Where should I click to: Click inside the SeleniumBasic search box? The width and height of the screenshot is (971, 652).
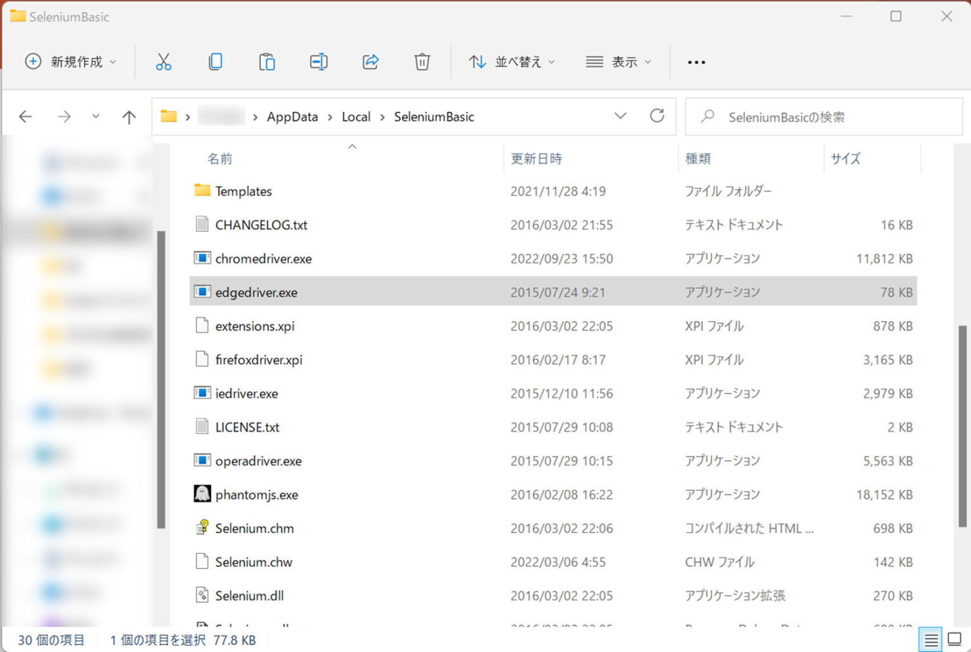point(822,116)
